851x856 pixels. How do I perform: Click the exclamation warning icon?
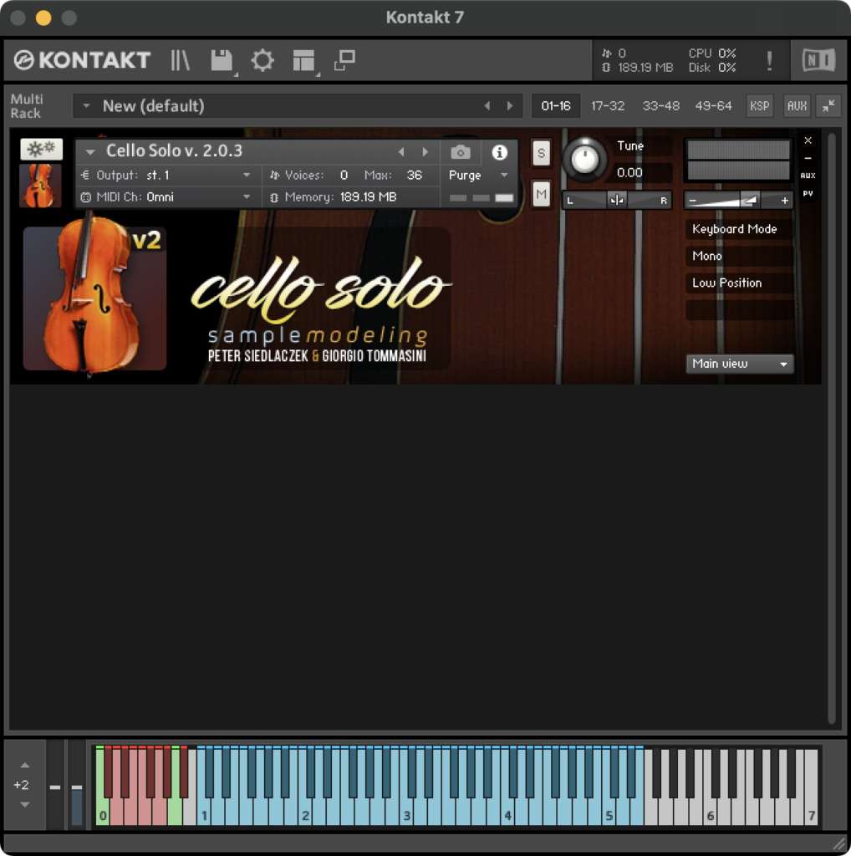tap(769, 60)
